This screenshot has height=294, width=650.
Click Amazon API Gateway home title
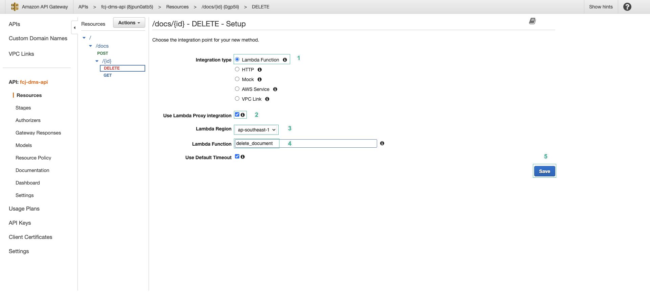click(x=45, y=7)
